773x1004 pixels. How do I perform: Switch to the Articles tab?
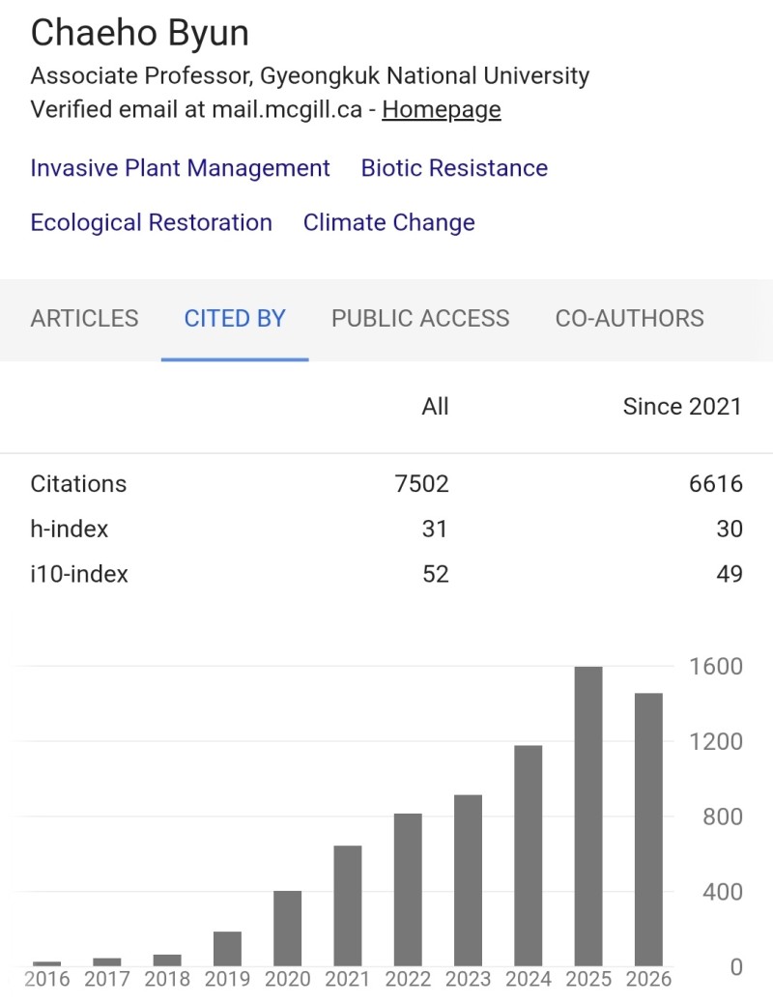(x=84, y=318)
